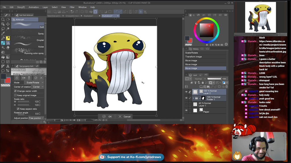This screenshot has height=163, width=291.
Task: Select the Pen tool
Action: (3, 38)
